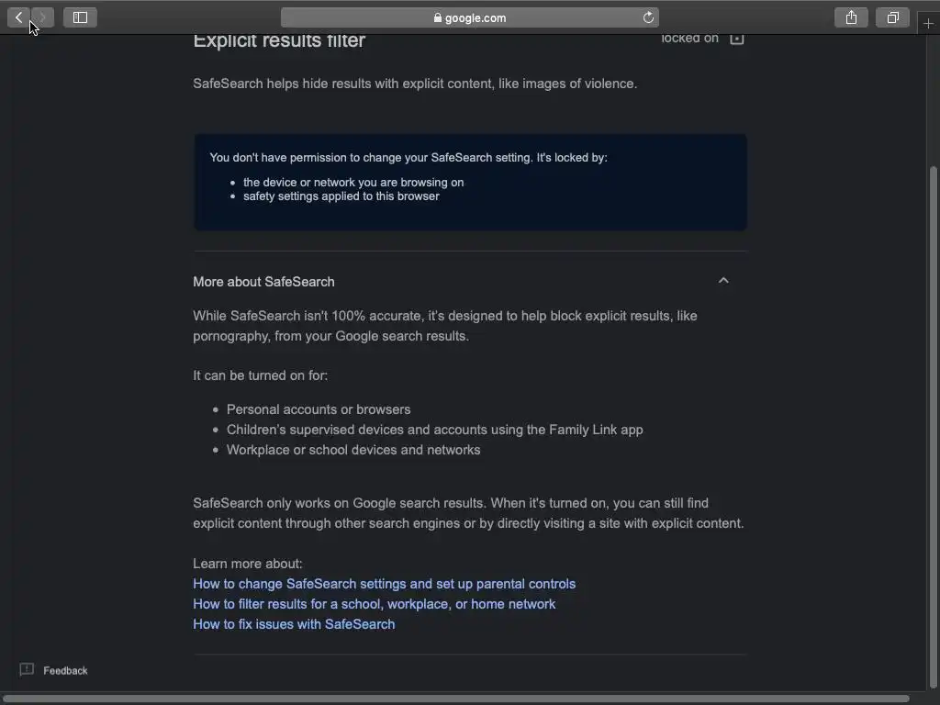Click the More about SafeSearch heading
This screenshot has height=705, width=940.
coord(263,282)
